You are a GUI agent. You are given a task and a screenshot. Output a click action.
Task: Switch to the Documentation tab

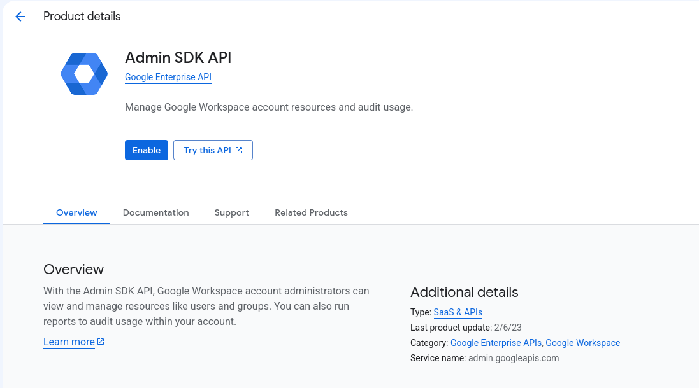click(x=156, y=212)
